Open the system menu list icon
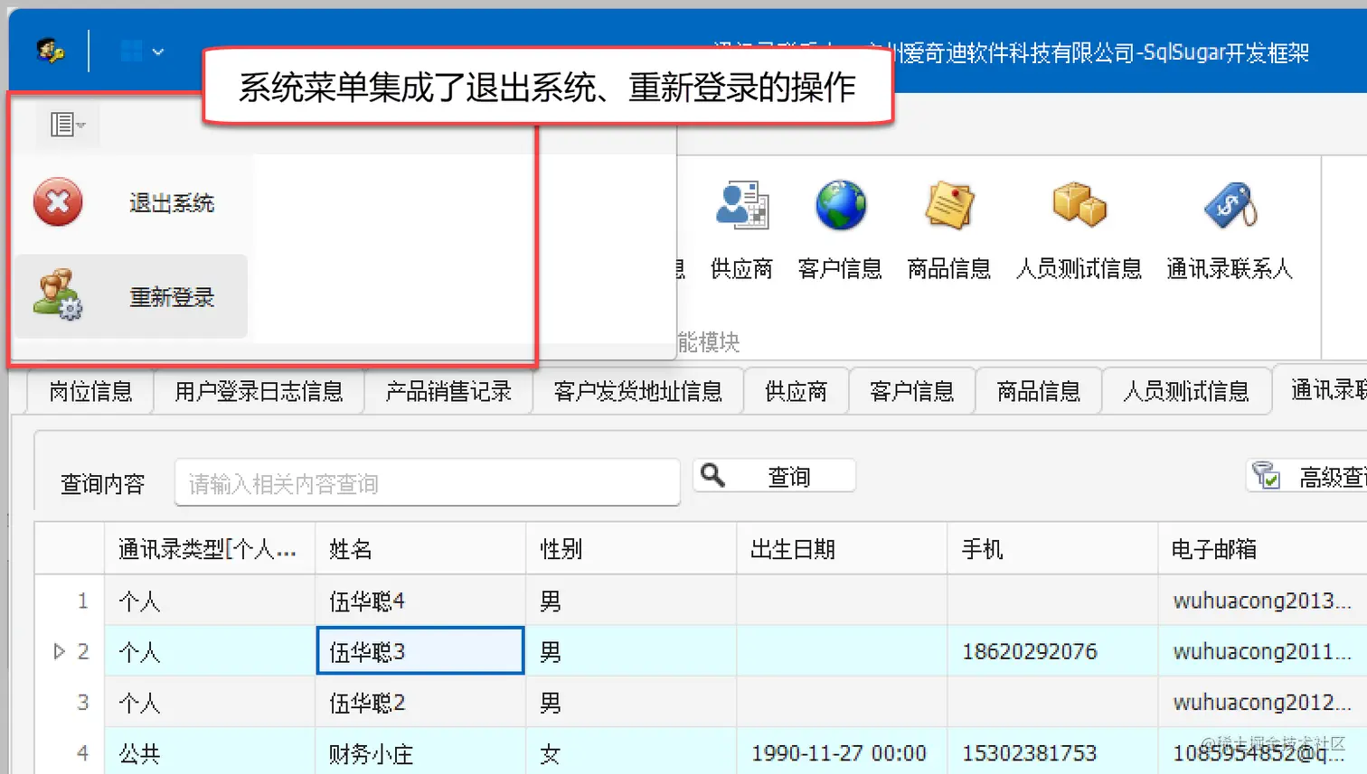This screenshot has width=1367, height=774. tap(68, 125)
